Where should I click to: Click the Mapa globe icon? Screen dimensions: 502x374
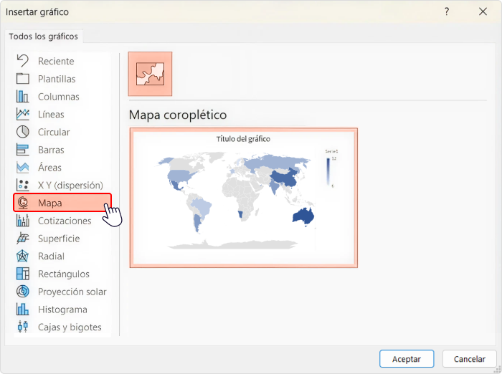click(23, 203)
